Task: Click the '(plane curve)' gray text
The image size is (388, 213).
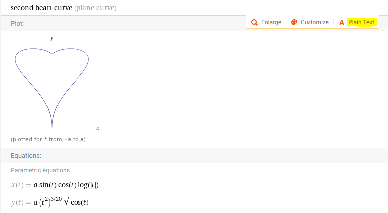Action: [x=95, y=8]
